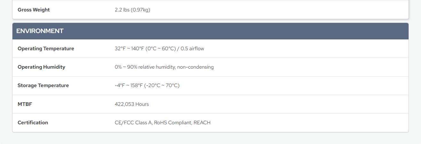
Task: Click the 2.2 lbs weight value
Action: pos(122,10)
